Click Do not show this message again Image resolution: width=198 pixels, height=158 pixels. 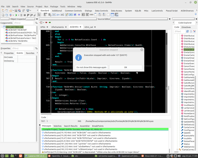click(x=91, y=67)
